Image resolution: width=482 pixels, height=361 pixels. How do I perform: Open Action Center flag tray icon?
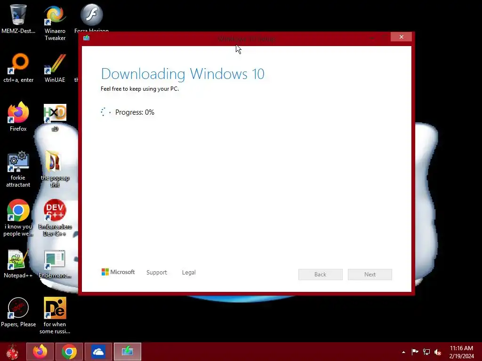415,352
